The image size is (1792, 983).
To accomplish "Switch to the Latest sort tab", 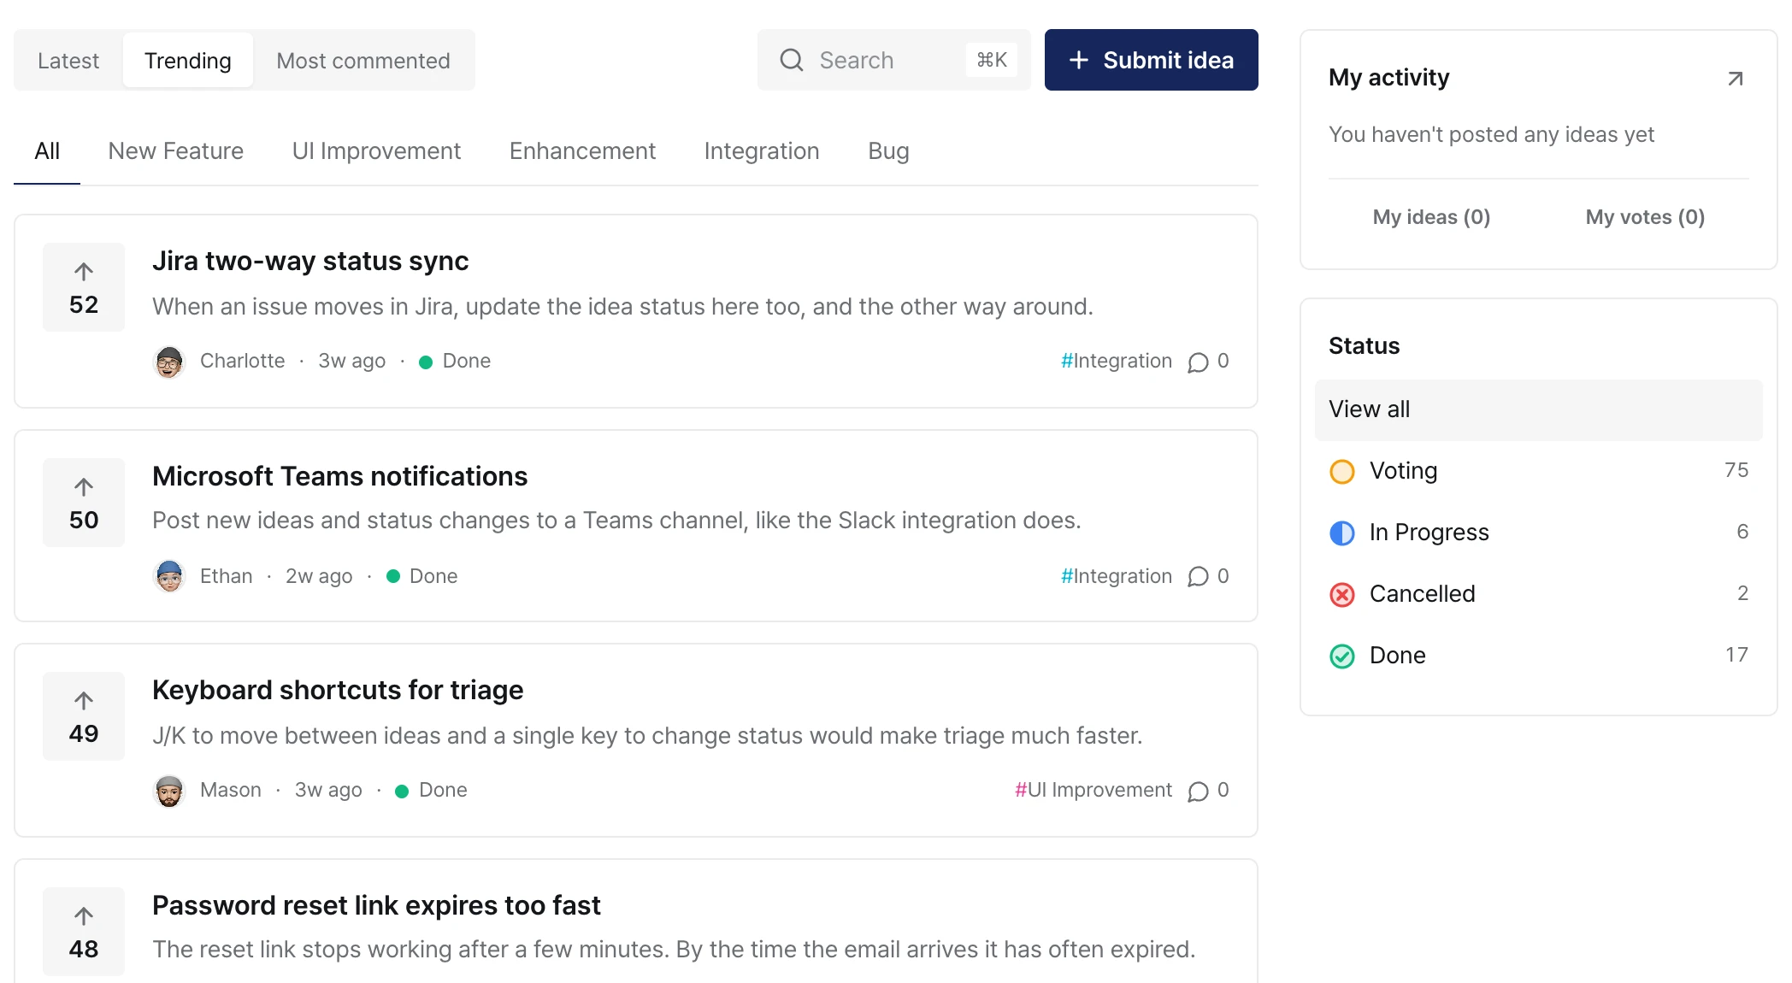I will pyautogui.click(x=68, y=61).
